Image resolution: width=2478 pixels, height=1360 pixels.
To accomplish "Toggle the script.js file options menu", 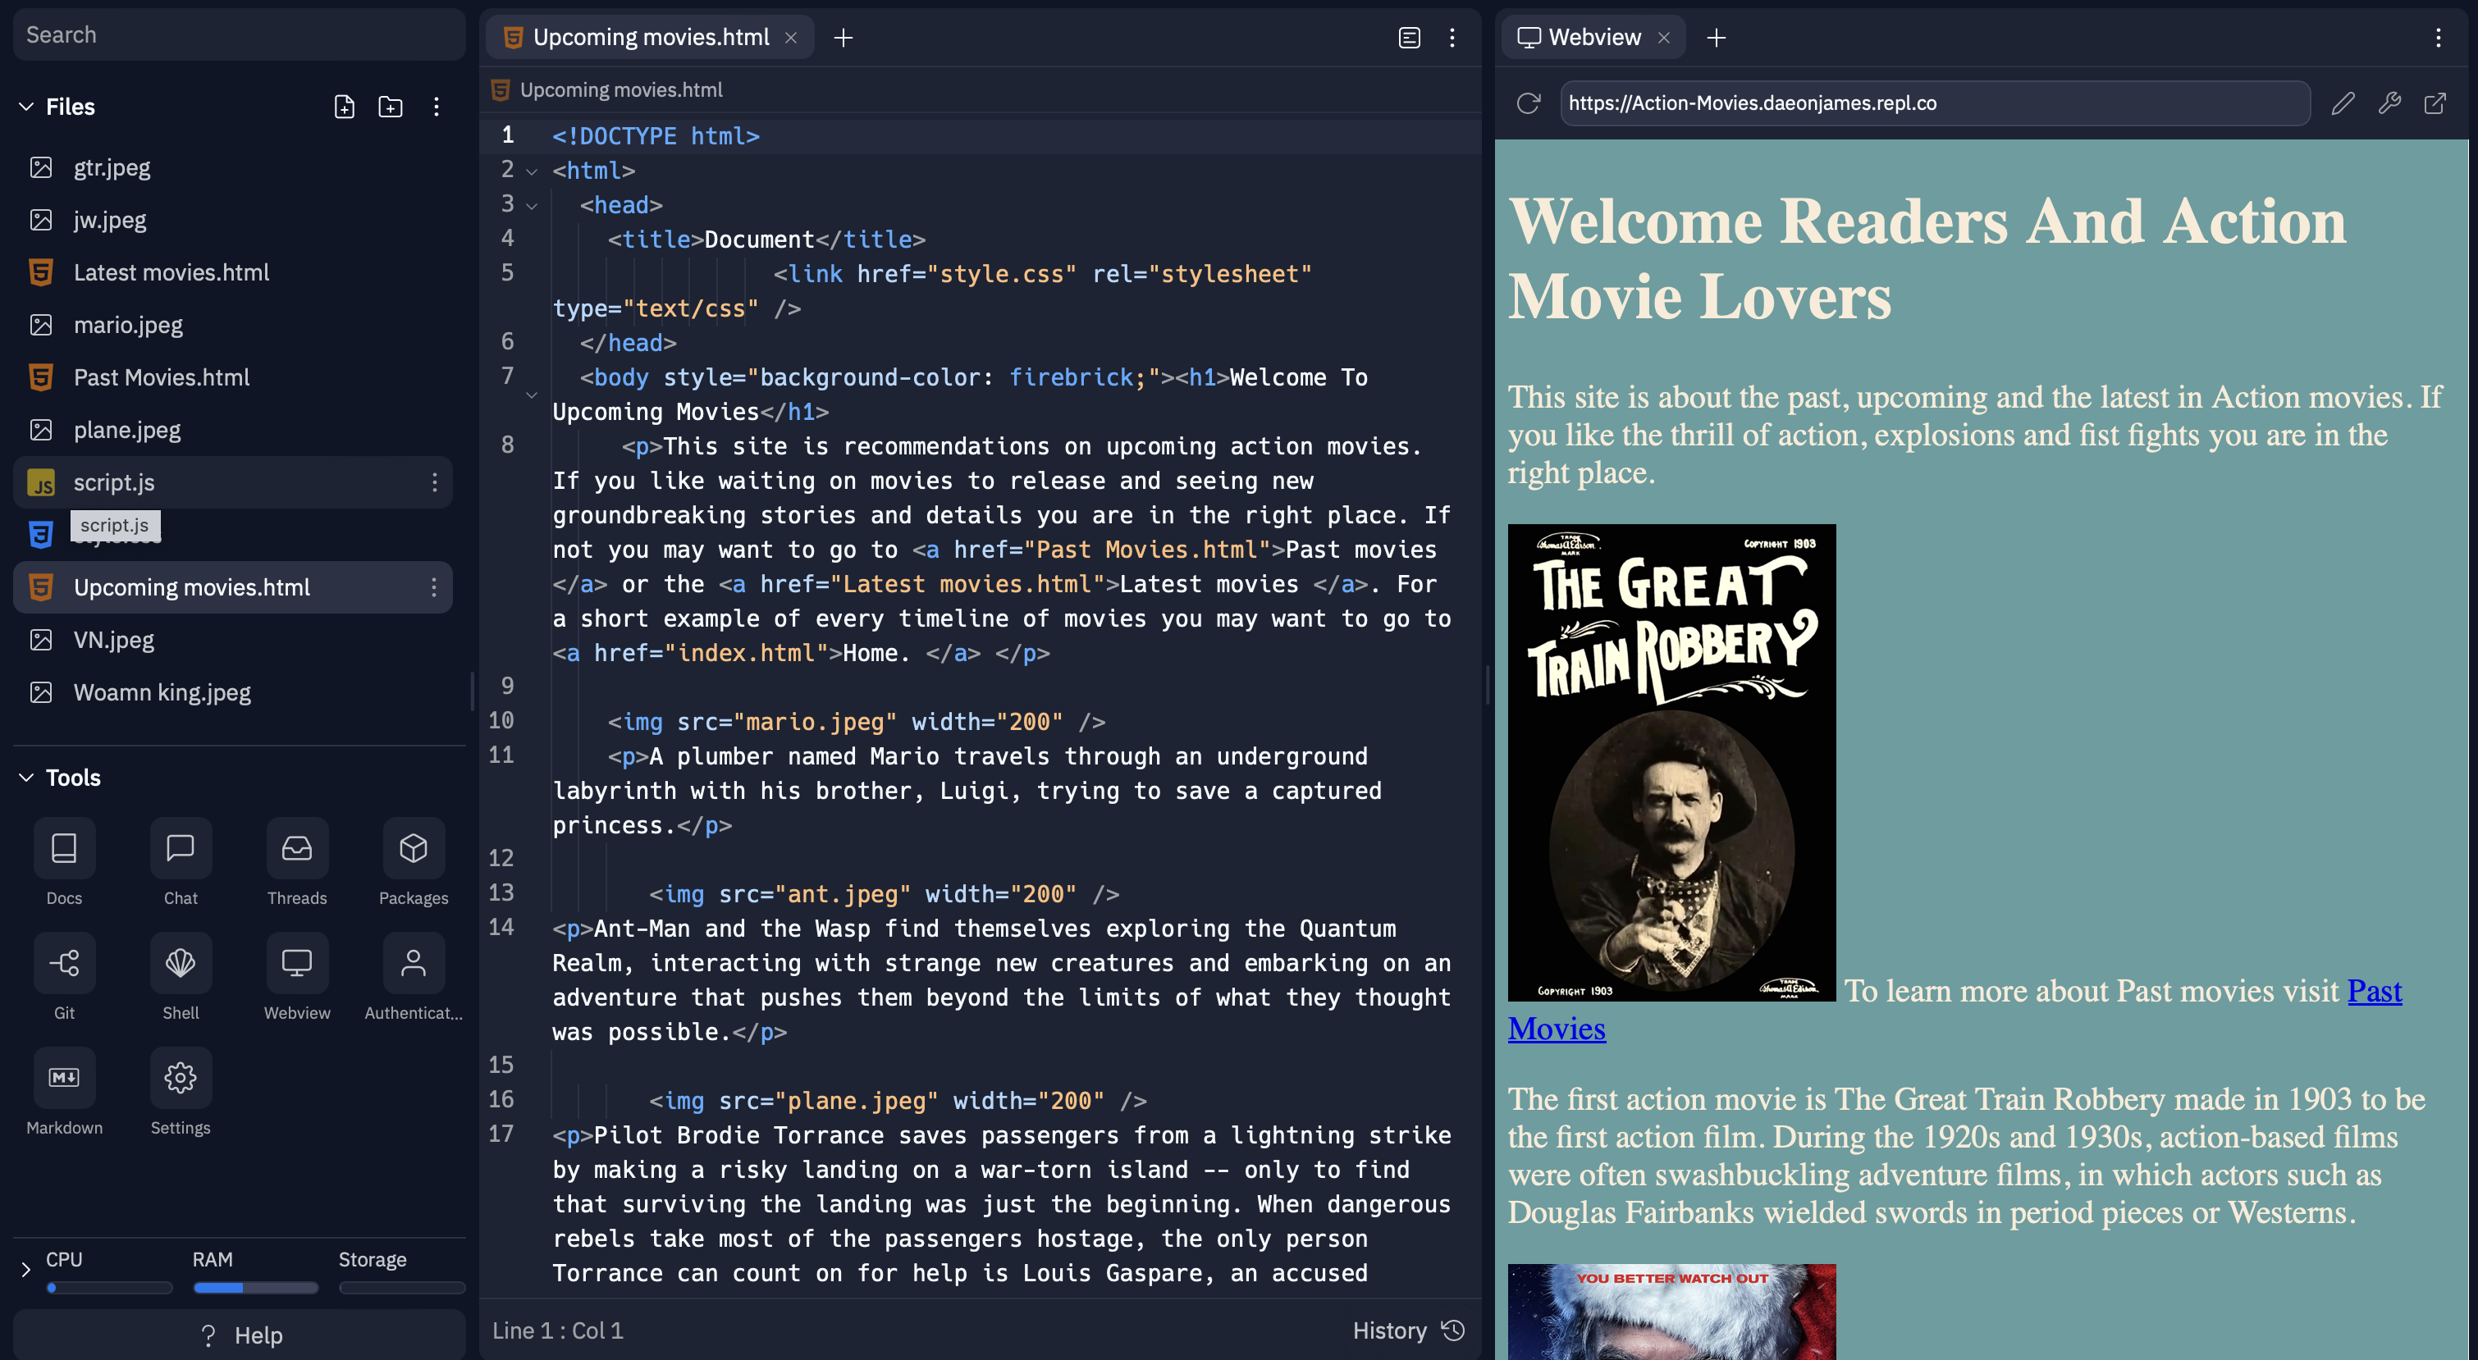I will [x=432, y=482].
